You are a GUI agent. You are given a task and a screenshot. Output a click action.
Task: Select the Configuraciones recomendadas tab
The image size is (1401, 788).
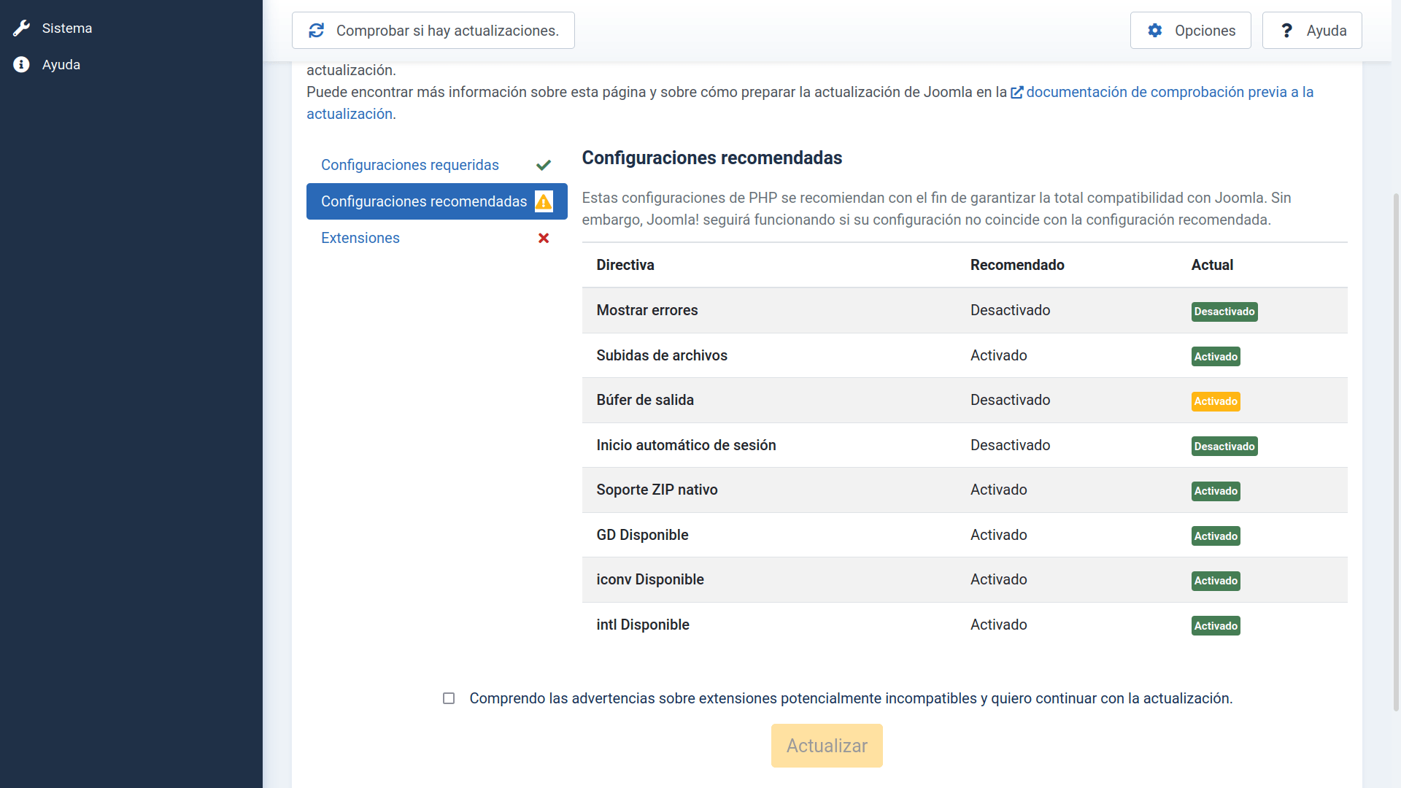[436, 201]
